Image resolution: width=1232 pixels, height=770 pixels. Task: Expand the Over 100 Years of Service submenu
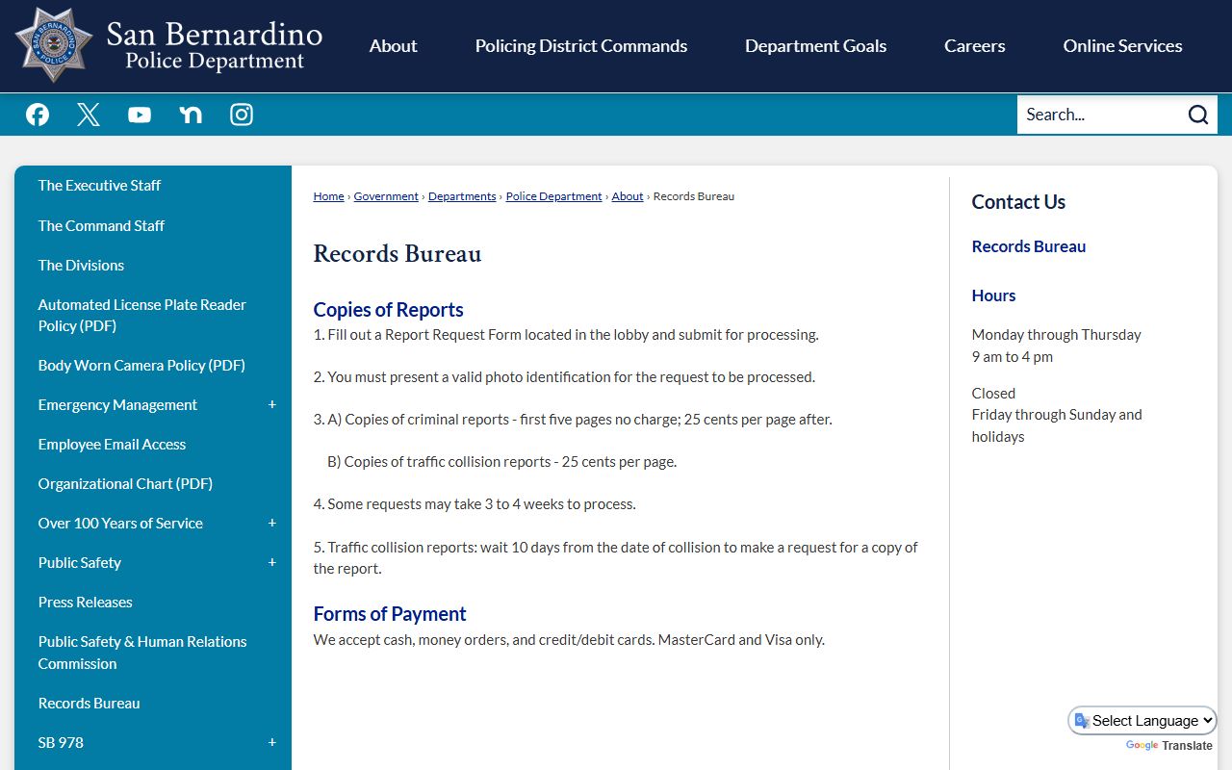click(272, 524)
